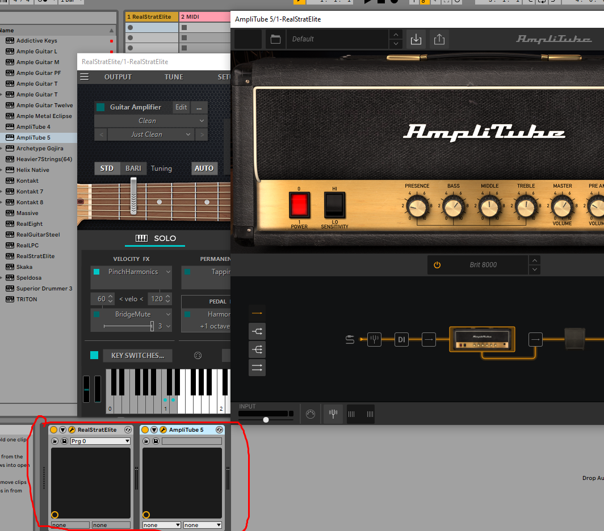Toggle the Tapping permanent FX checkbox
604x531 pixels.
tap(187, 272)
